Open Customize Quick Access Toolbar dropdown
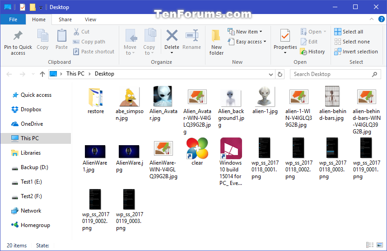Image resolution: width=387 pixels, height=251 pixels. [41, 7]
